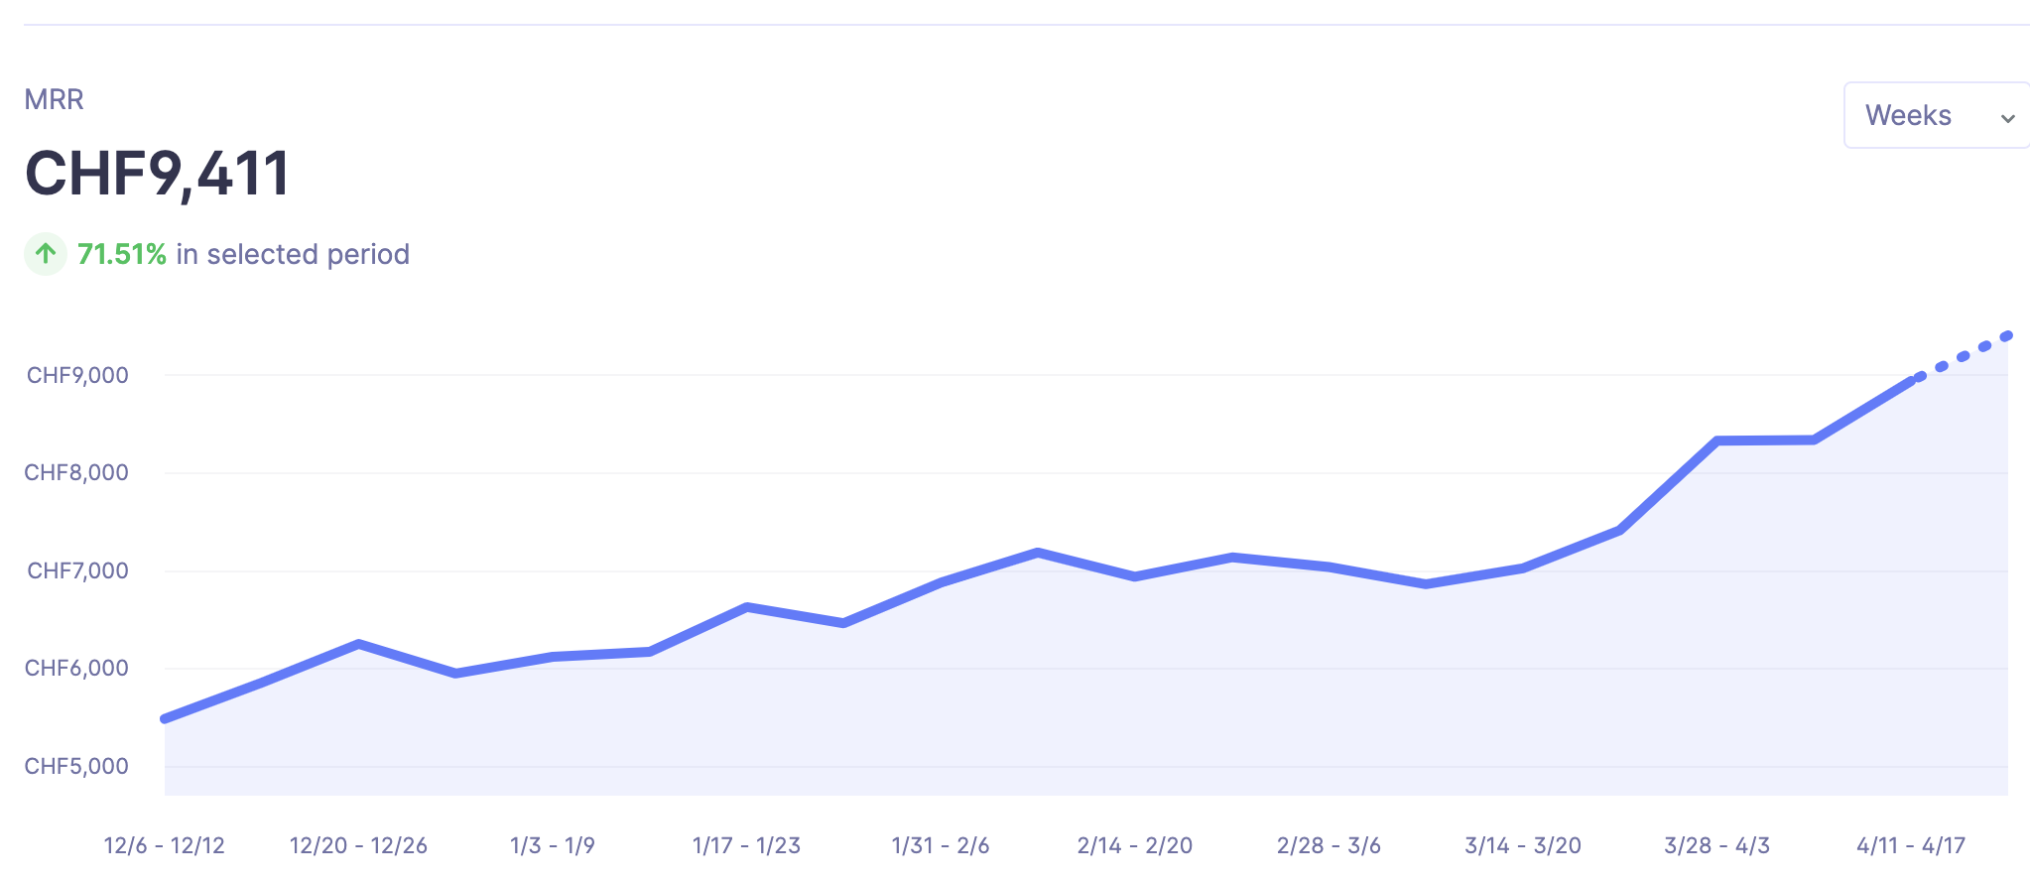Click the MRR heading label
The width and height of the screenshot is (2030, 883).
pyautogui.click(x=55, y=99)
